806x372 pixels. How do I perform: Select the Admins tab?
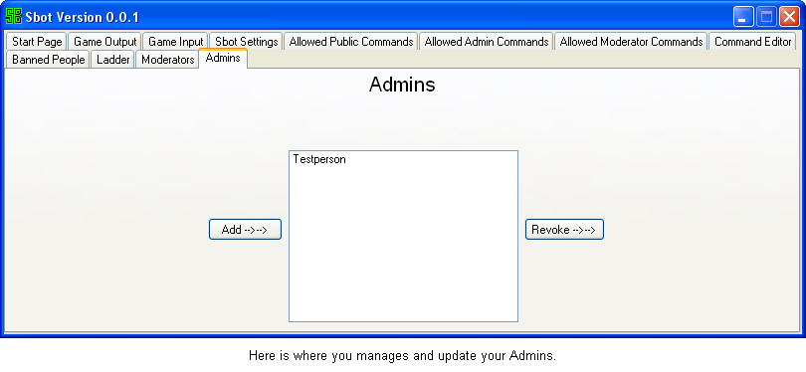click(223, 58)
